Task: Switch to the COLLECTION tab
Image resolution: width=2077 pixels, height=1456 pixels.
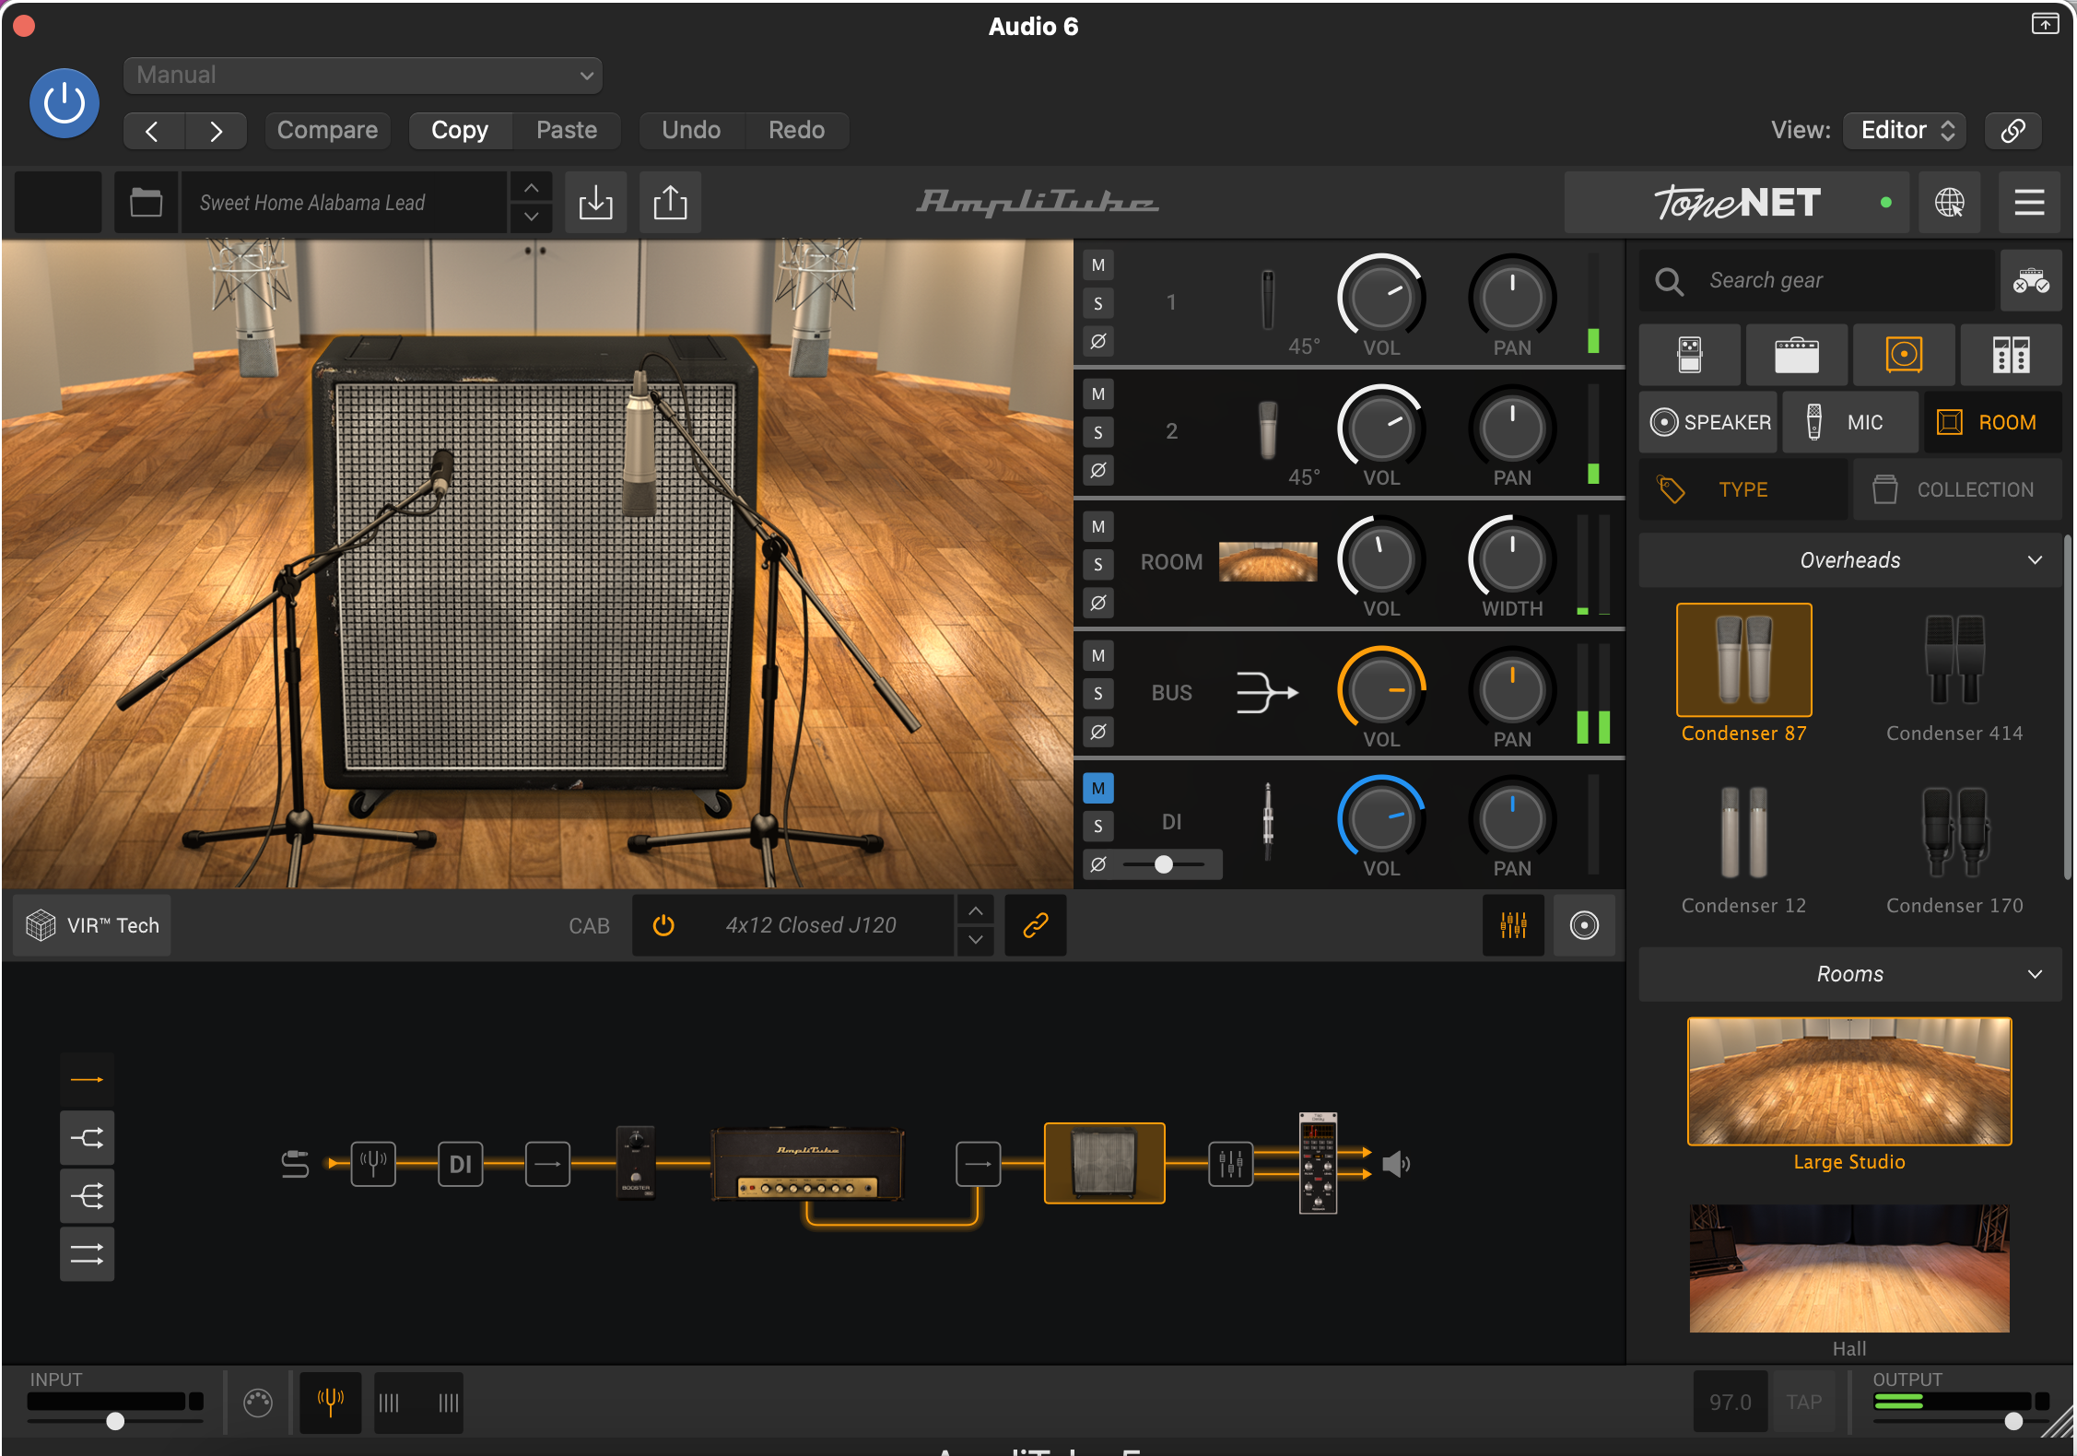Action: [1956, 489]
